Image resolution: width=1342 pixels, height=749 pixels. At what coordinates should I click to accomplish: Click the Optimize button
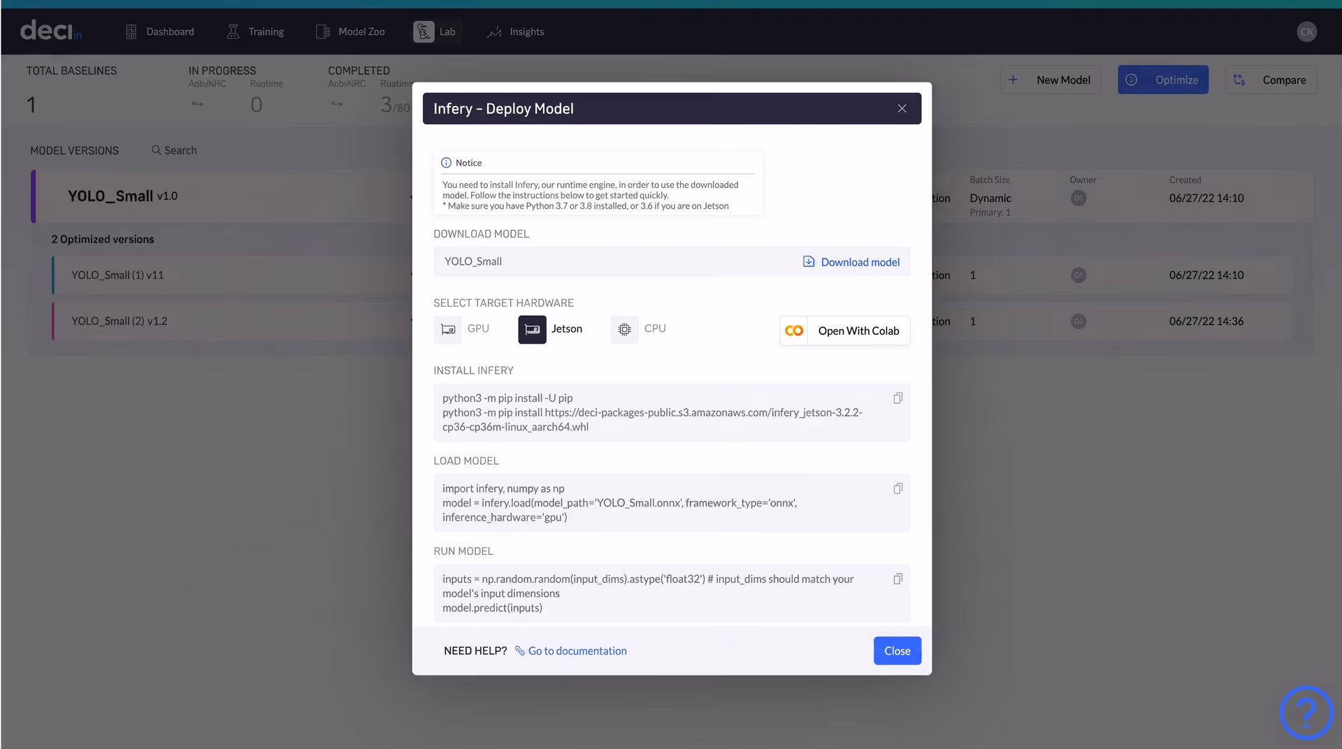click(1163, 80)
